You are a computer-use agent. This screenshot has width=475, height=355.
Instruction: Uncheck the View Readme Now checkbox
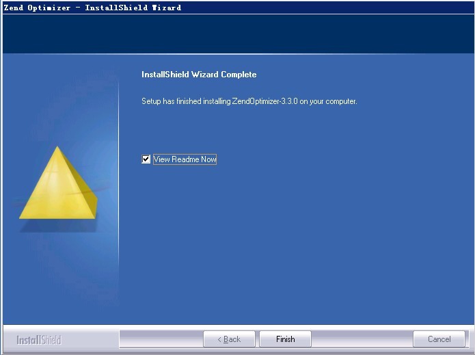(x=146, y=159)
